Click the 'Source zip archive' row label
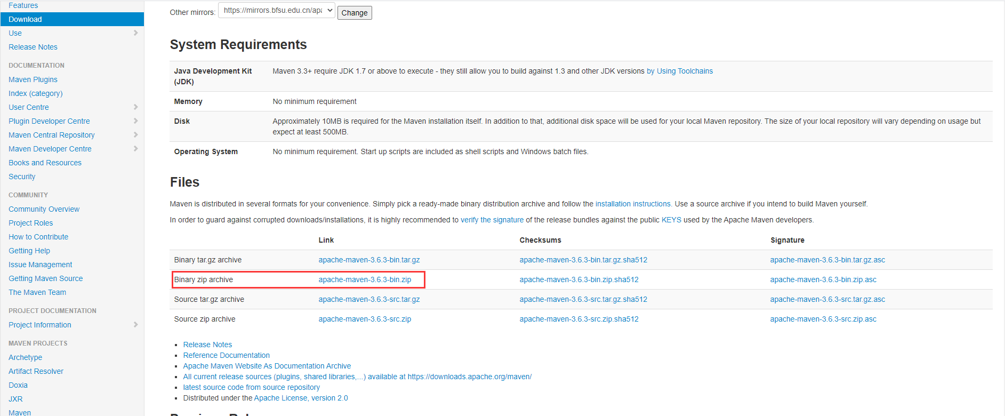1005x416 pixels. coord(205,319)
